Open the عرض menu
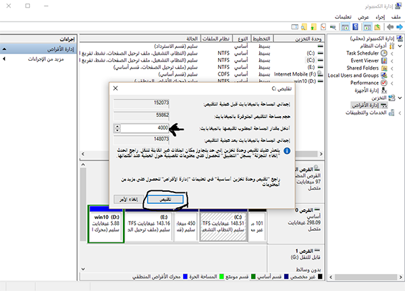The width and height of the screenshot is (405, 291). coord(363,15)
